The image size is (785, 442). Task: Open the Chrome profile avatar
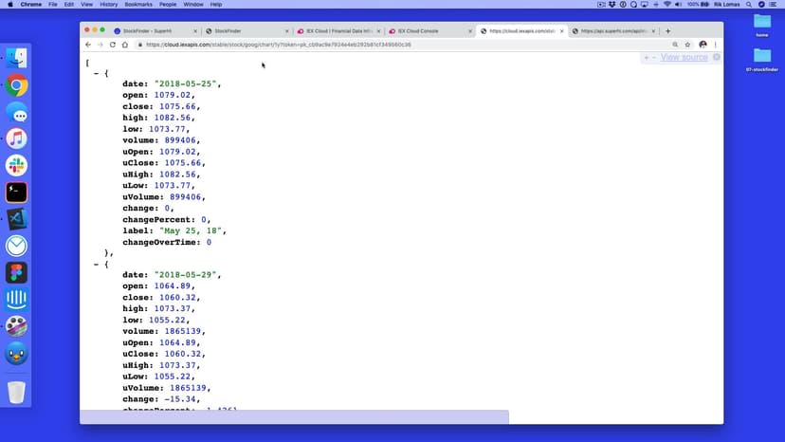[703, 45]
